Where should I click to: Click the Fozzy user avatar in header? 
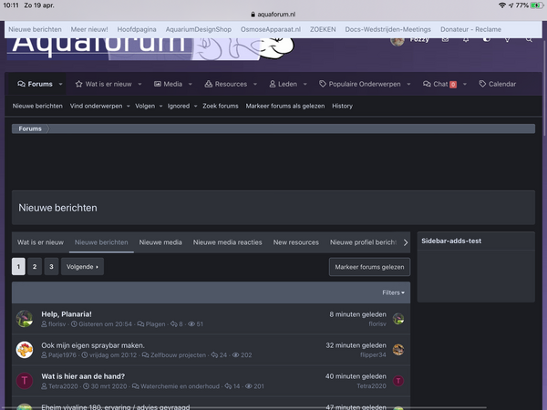397,39
